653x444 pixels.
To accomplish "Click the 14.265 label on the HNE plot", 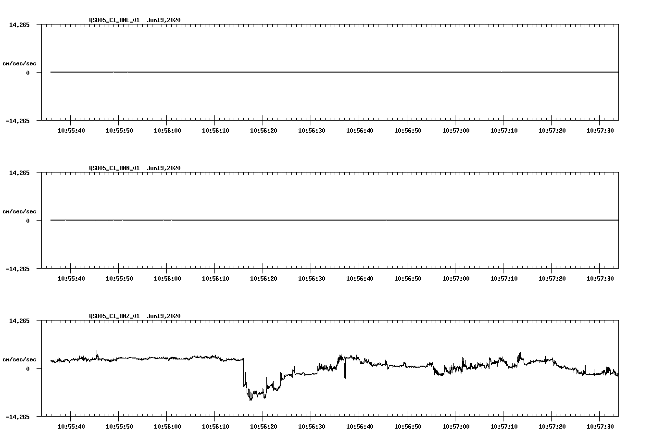I will tap(19, 25).
